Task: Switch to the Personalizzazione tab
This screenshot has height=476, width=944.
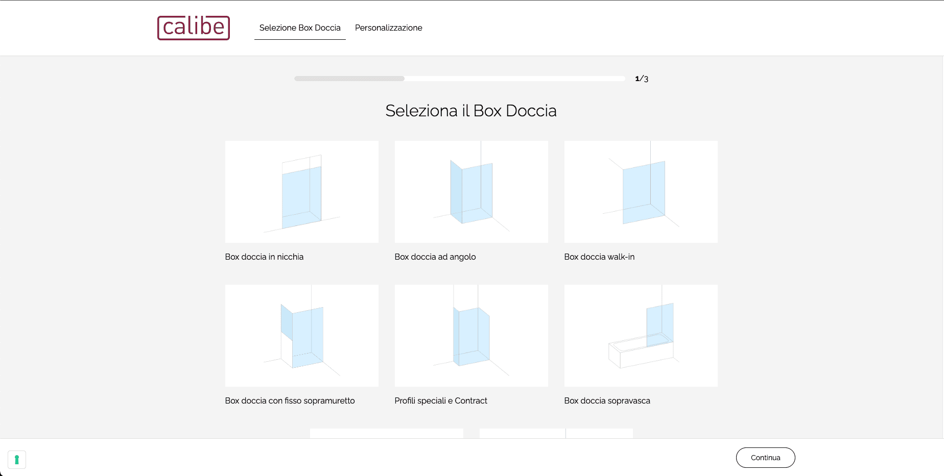Action: (x=388, y=28)
